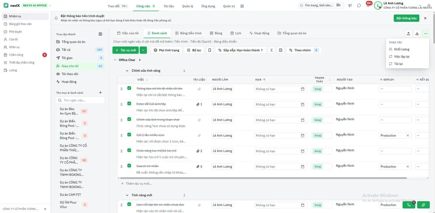The width and height of the screenshot is (435, 213).
Task: Open the dropdown arrow beside 'Tác vụ mới'
Action: point(143,50)
